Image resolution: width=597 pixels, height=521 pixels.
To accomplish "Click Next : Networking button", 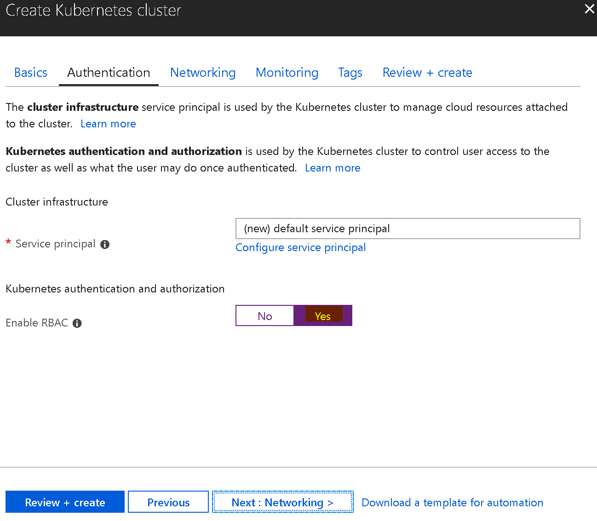I will [x=282, y=502].
